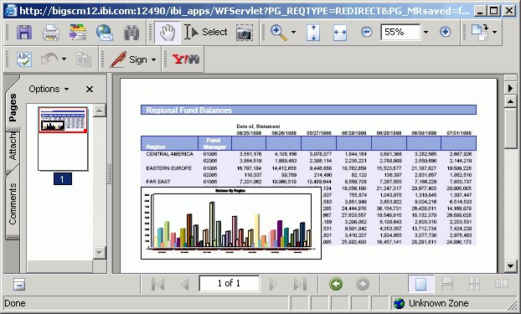Click the rotate pages icon
The image size is (521, 314).
point(480,32)
